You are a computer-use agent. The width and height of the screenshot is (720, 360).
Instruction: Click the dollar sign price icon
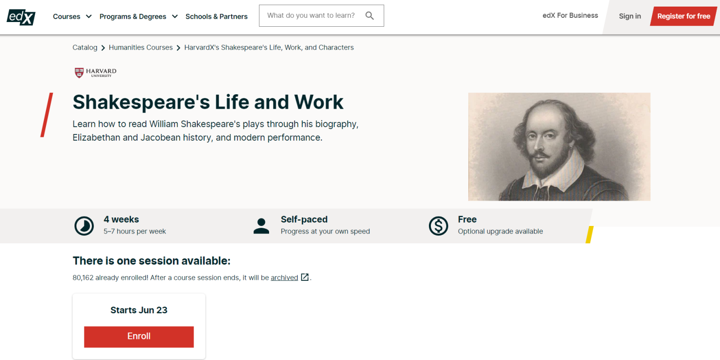click(438, 226)
